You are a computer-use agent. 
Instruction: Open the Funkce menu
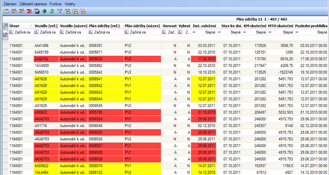pyautogui.click(x=56, y=4)
